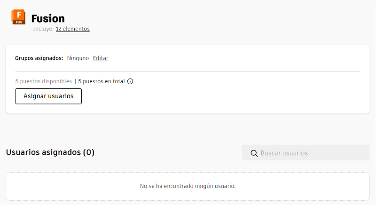376x213 pixels.
Task: Click the 5 puestos disponibles text
Action: pos(44,81)
